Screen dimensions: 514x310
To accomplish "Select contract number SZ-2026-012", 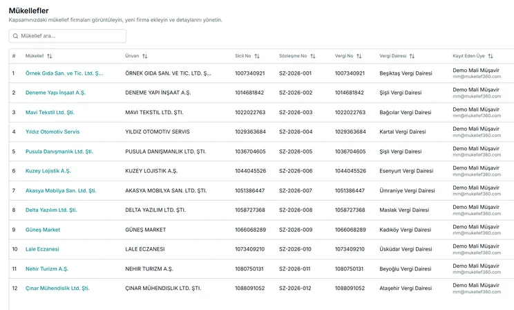I will pyautogui.click(x=296, y=288).
